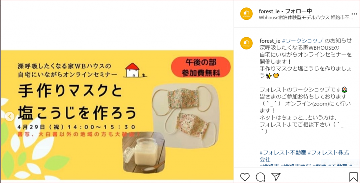Save post with bookmark icon

[x=353, y=177]
